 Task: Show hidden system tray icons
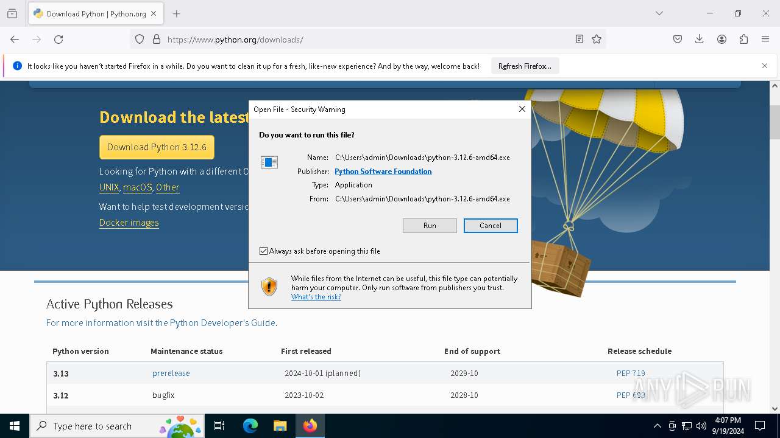pyautogui.click(x=657, y=426)
